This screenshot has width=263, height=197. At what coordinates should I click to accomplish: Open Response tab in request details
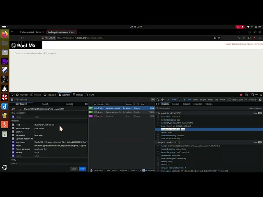point(198,104)
